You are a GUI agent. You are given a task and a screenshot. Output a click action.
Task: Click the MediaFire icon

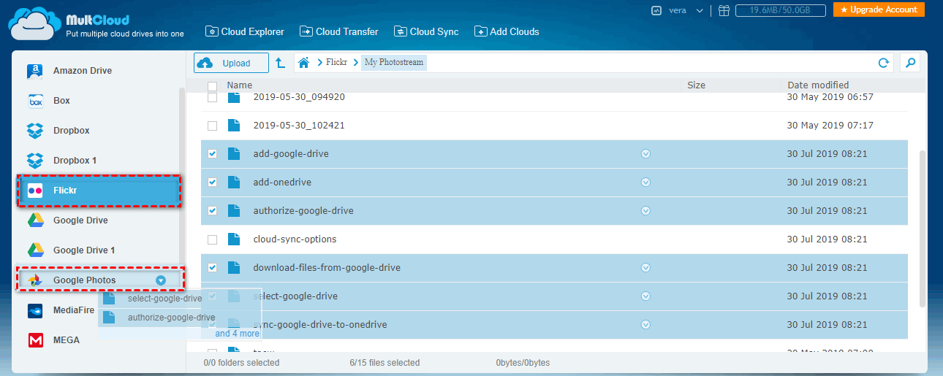(x=36, y=310)
